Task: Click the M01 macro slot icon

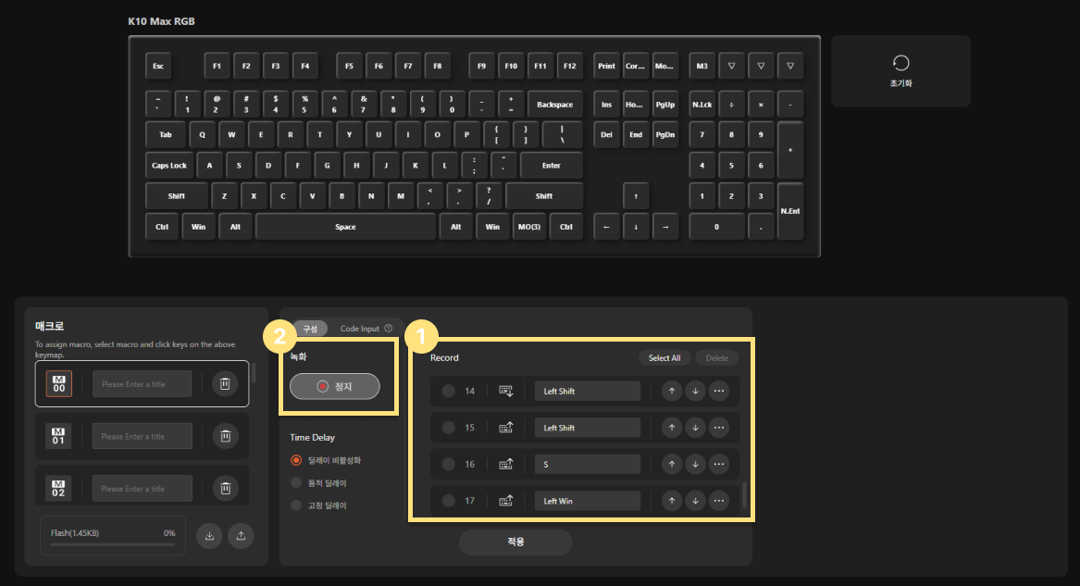Action: click(58, 436)
